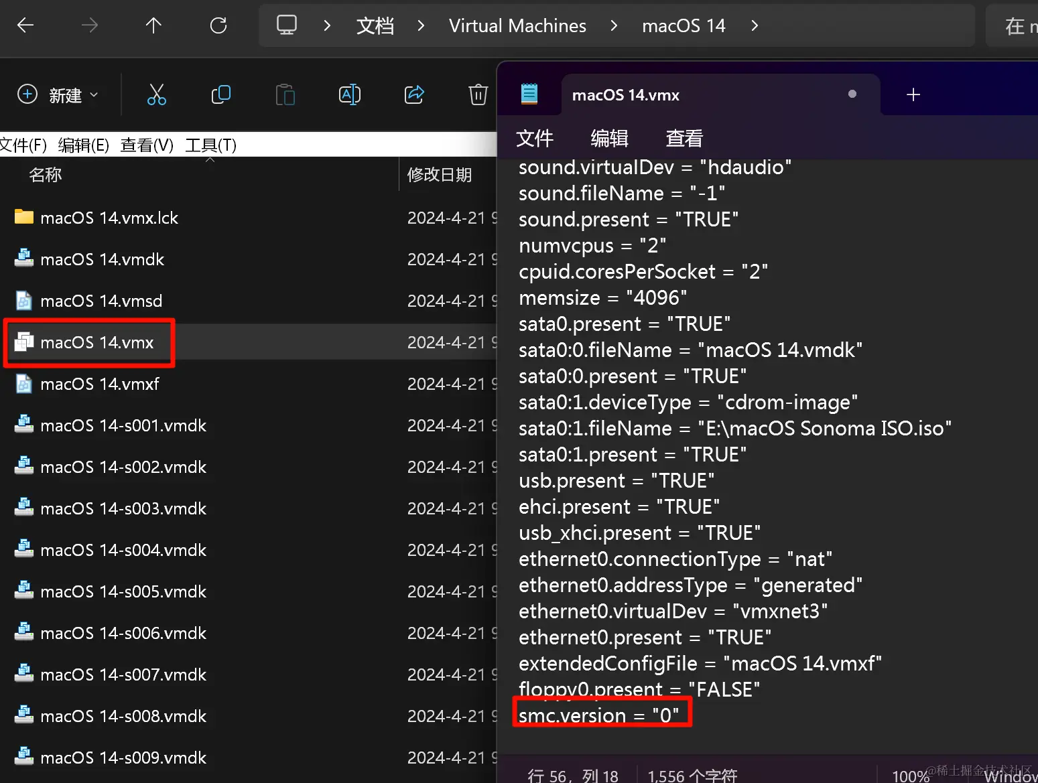Navigate up one folder level

pyautogui.click(x=153, y=25)
